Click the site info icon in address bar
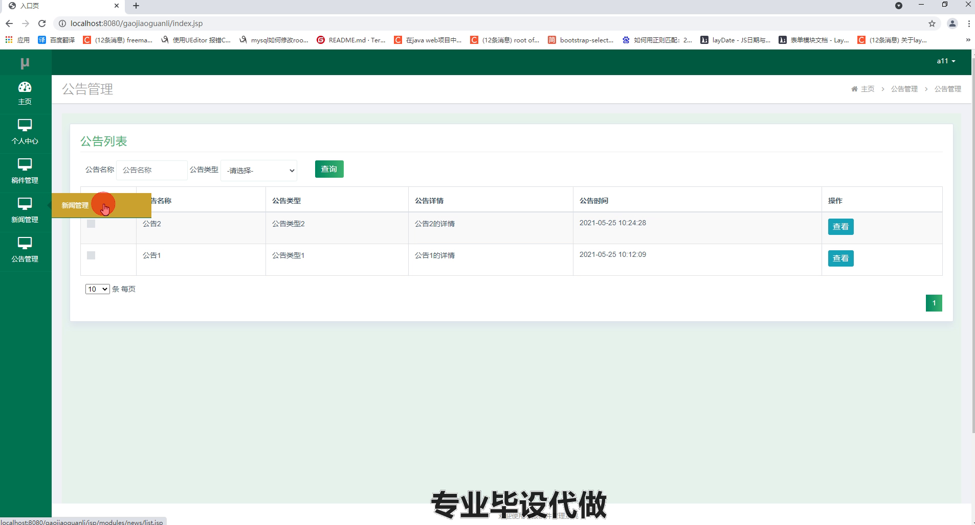Image resolution: width=975 pixels, height=525 pixels. pyautogui.click(x=62, y=23)
